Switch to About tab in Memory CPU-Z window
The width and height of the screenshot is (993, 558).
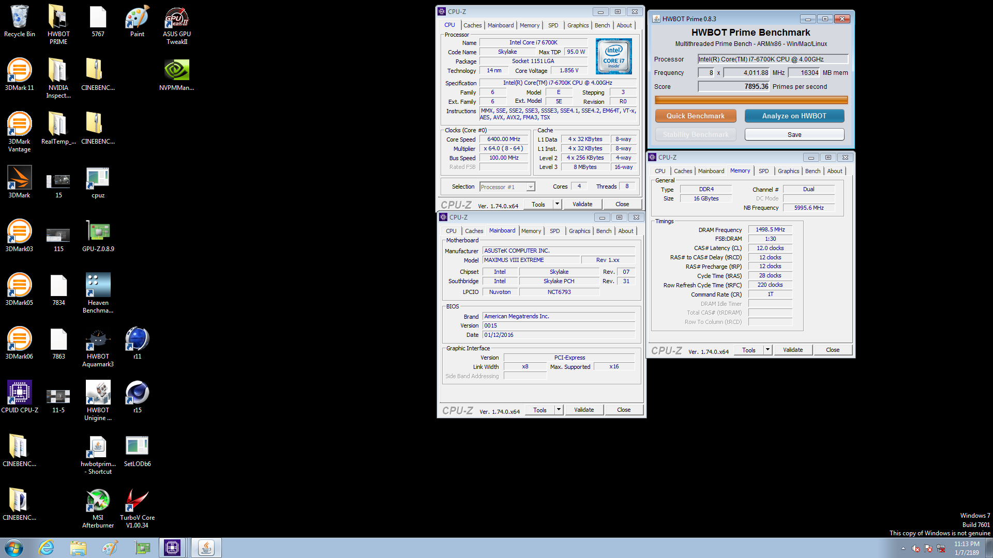[x=834, y=171]
